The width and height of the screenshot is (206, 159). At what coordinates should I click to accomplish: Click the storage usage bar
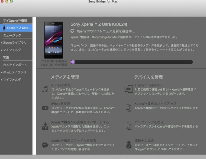tap(132, 62)
